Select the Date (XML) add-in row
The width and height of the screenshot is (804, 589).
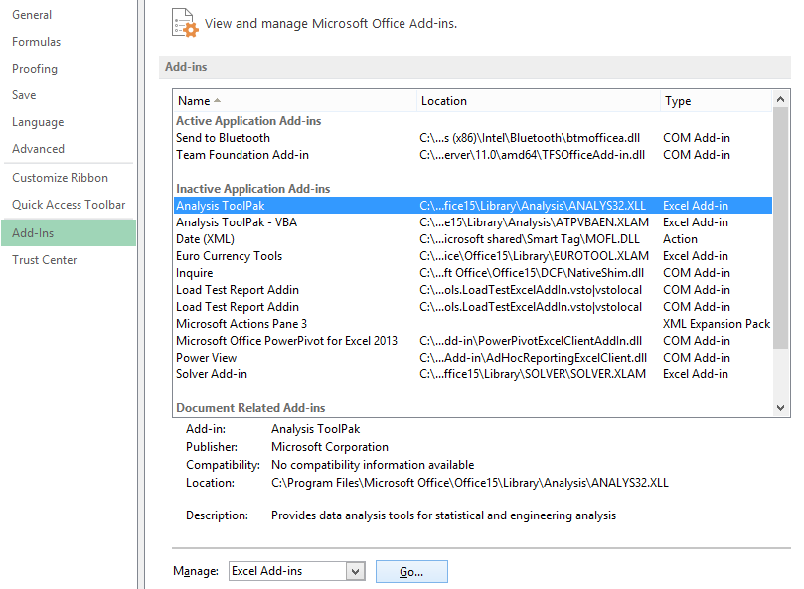(473, 239)
